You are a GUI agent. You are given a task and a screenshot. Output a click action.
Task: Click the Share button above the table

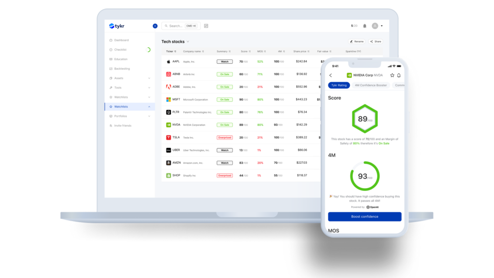pyautogui.click(x=375, y=42)
